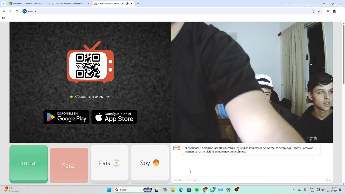This screenshot has height=194, width=345.
Task: Launch Microsoft Edge from taskbar
Action: click(x=181, y=190)
